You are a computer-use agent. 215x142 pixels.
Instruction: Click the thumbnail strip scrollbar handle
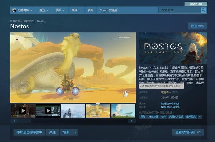tap(25, 121)
